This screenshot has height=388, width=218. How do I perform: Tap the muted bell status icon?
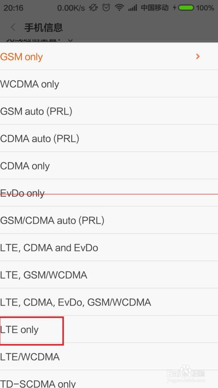tap(93, 8)
